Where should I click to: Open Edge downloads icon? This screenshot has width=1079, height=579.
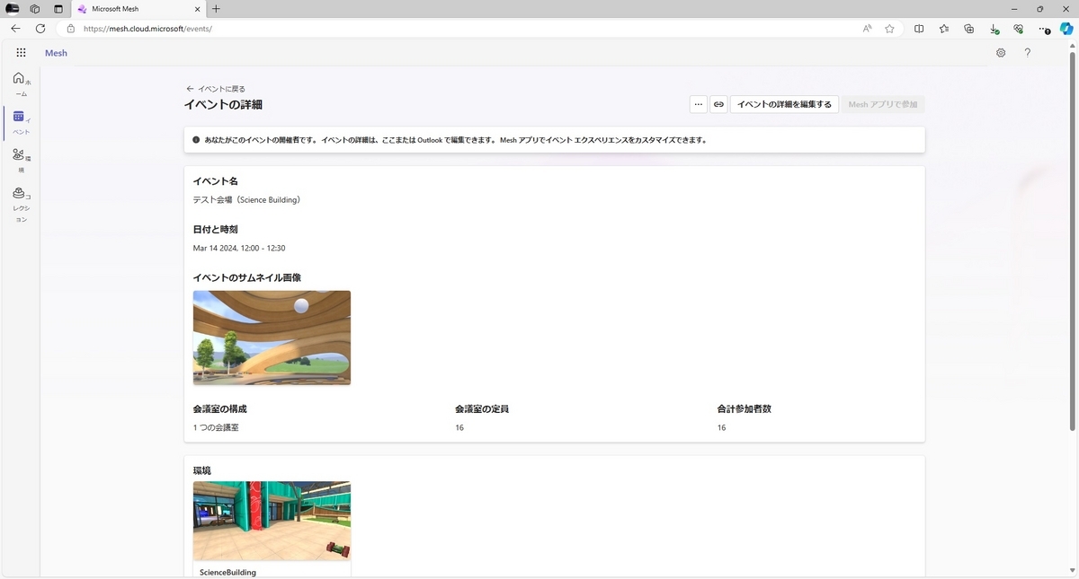[x=994, y=29]
